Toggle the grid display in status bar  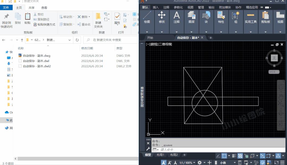coord(240,156)
